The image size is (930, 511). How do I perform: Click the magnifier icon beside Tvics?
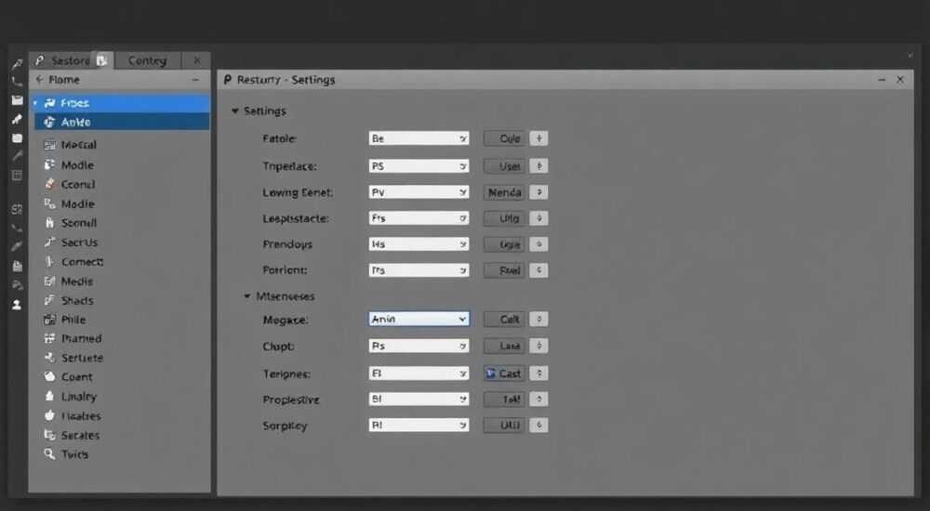coord(49,454)
